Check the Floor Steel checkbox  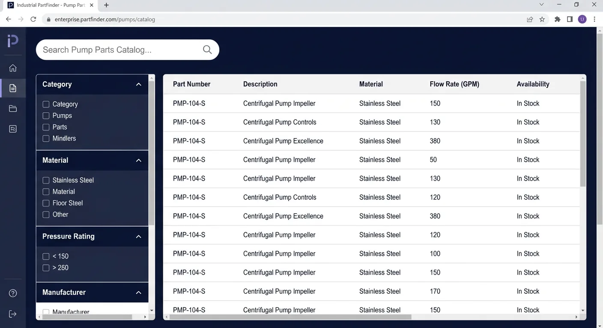pyautogui.click(x=46, y=203)
